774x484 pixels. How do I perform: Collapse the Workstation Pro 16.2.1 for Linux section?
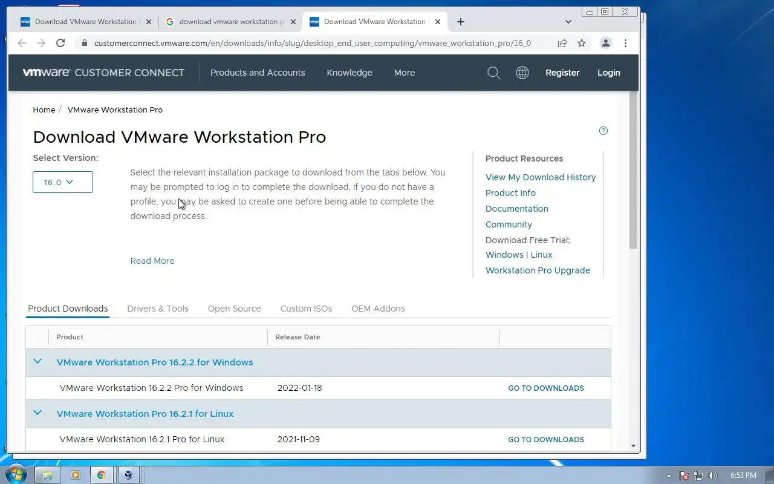pyautogui.click(x=37, y=413)
